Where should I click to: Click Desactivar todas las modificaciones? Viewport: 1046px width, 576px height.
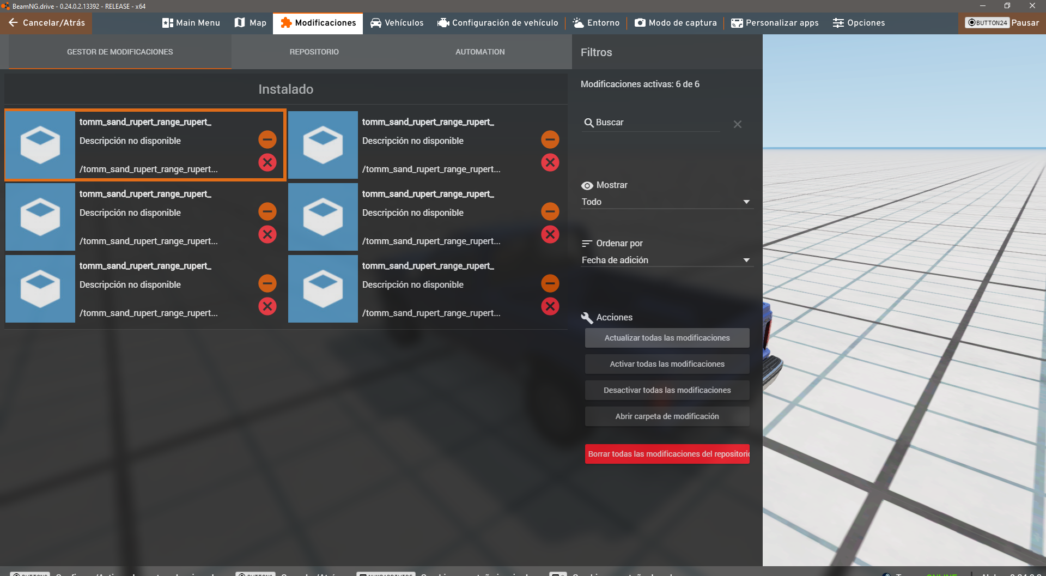point(667,390)
